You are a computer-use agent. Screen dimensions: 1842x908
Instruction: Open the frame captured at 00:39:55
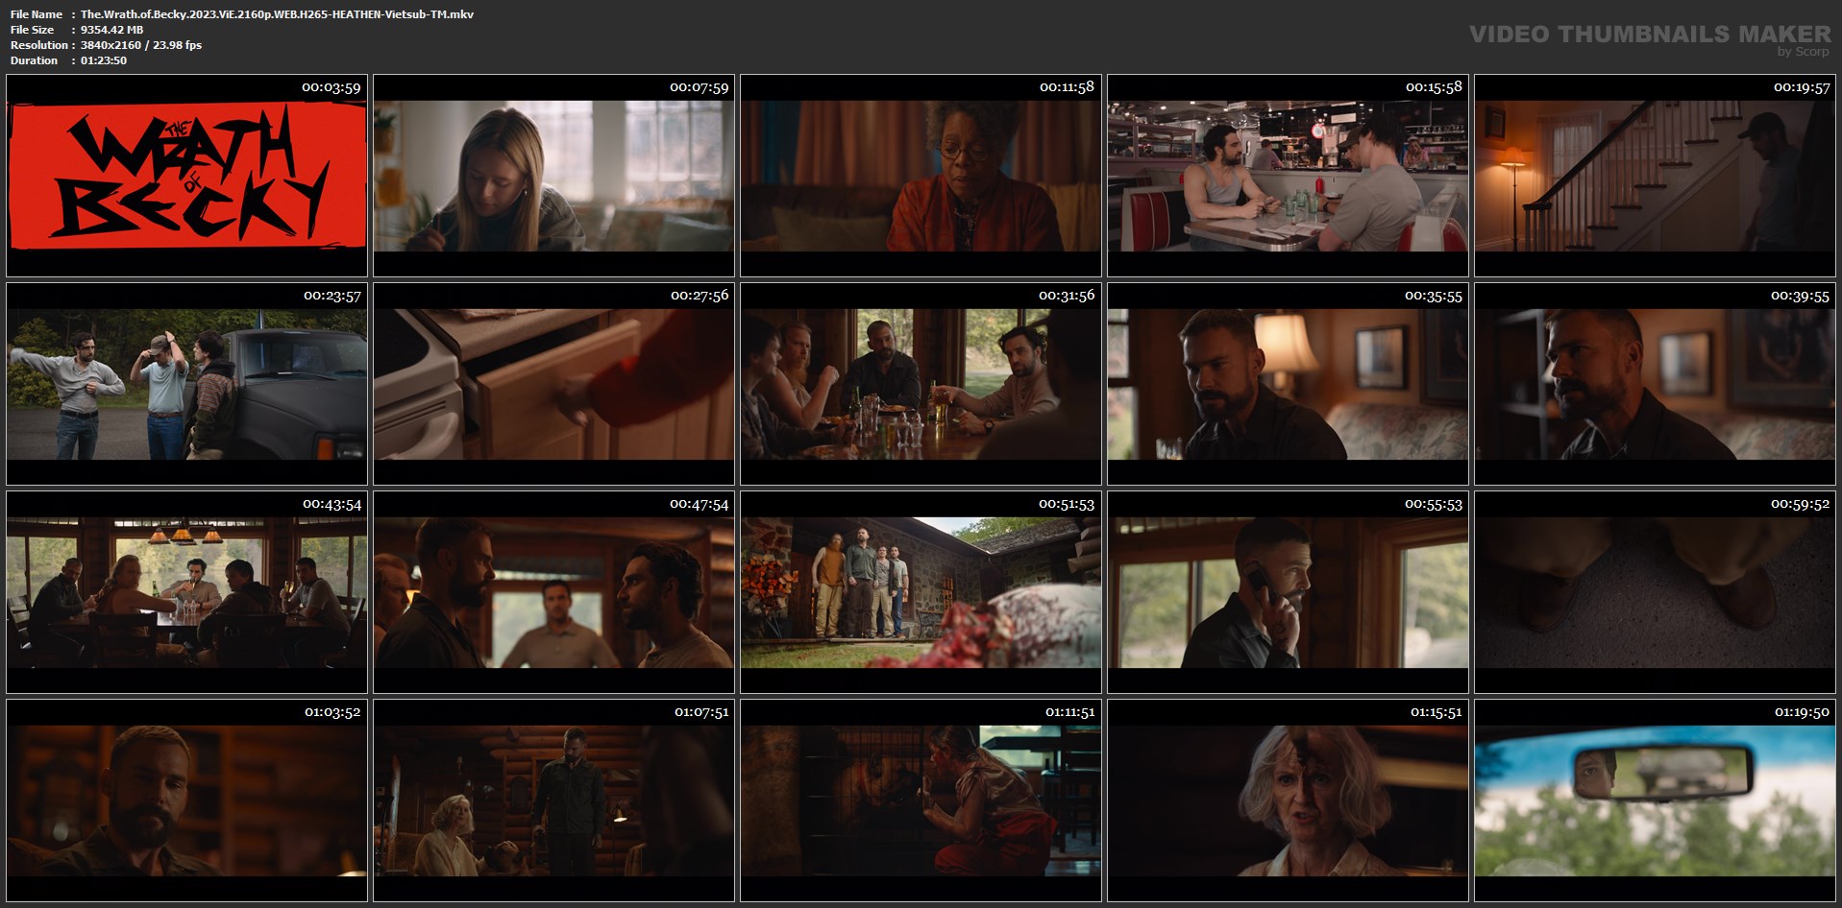[x=1655, y=384]
